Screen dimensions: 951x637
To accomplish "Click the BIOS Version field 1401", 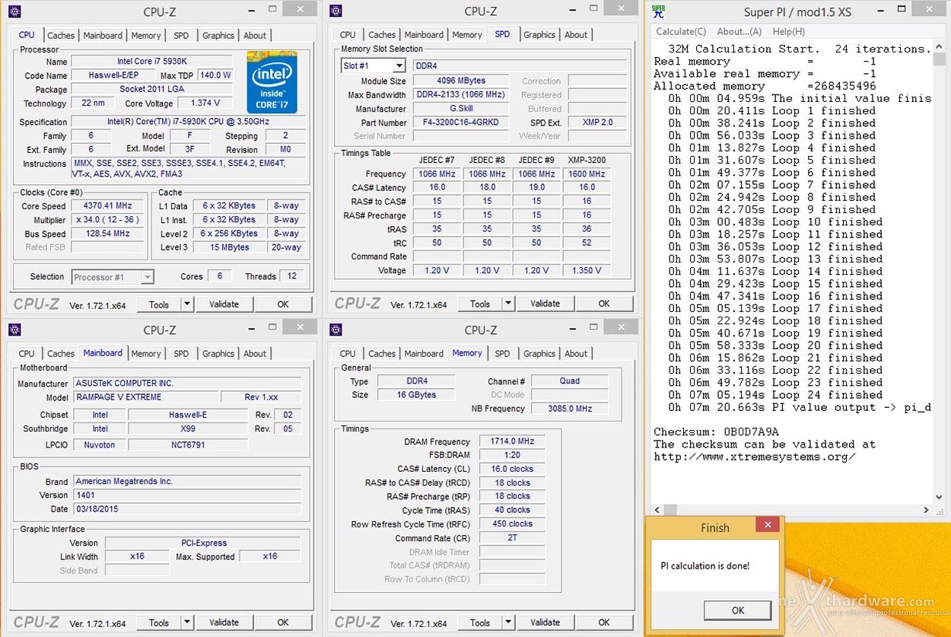I will click(186, 495).
